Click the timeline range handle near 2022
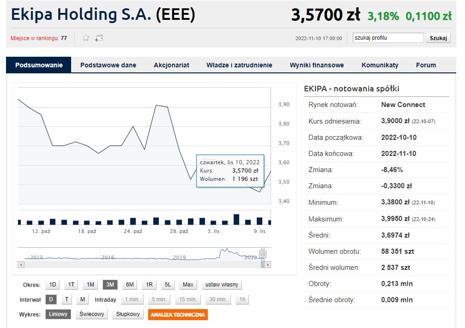The image size is (465, 328). [x=262, y=254]
